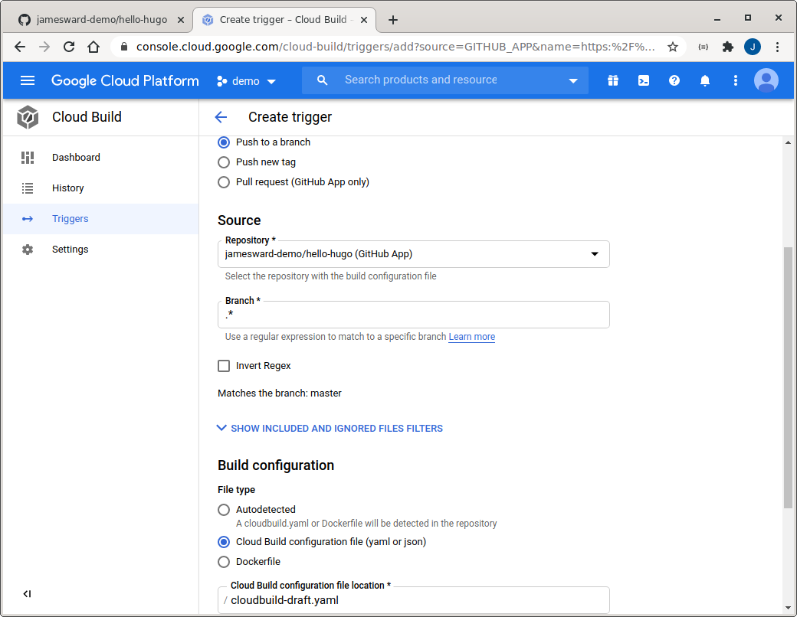Viewport: 797px width, 617px height.
Task: Click the gift free trial icon
Action: 613,80
